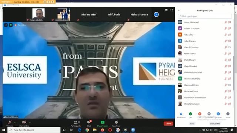
Task: Click Mahmoud Abu video thumbnail
Action: click(64, 14)
